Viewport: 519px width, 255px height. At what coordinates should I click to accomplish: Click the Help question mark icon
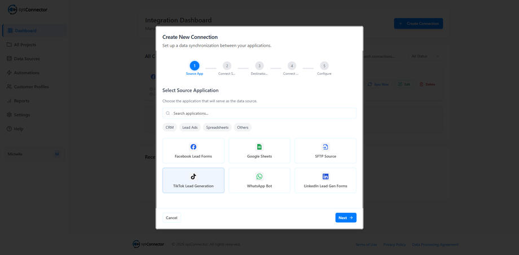pyautogui.click(x=9, y=129)
